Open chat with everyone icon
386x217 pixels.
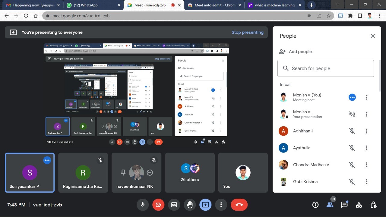344,205
